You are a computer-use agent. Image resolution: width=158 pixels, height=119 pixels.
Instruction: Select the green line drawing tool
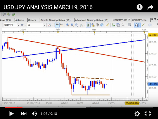(x=143, y=25)
